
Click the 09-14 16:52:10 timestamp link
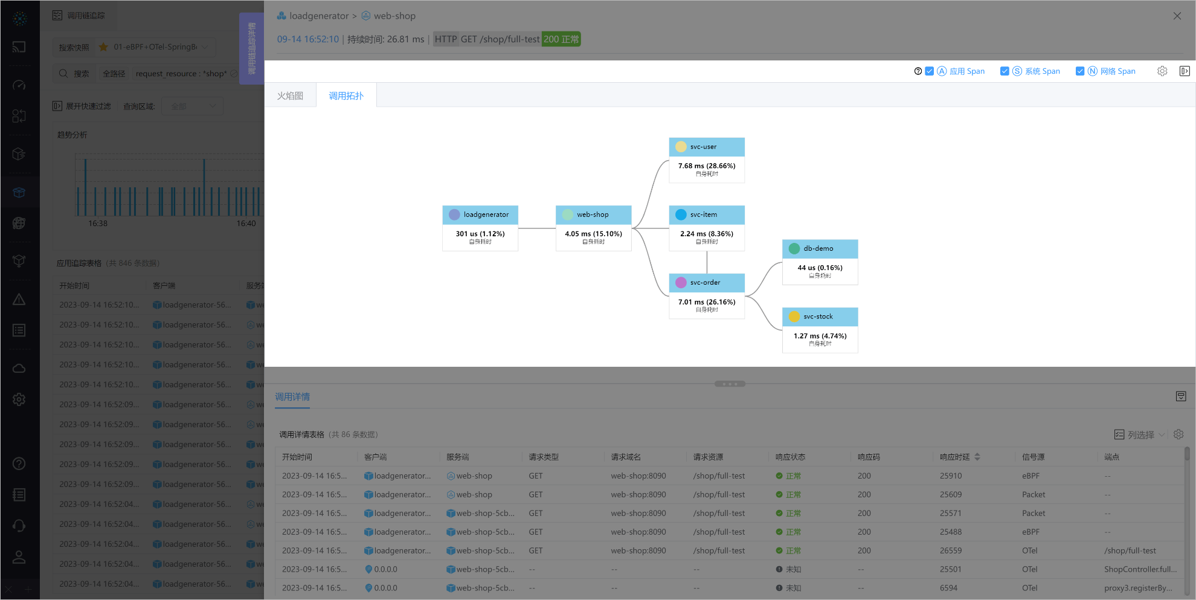pos(308,39)
